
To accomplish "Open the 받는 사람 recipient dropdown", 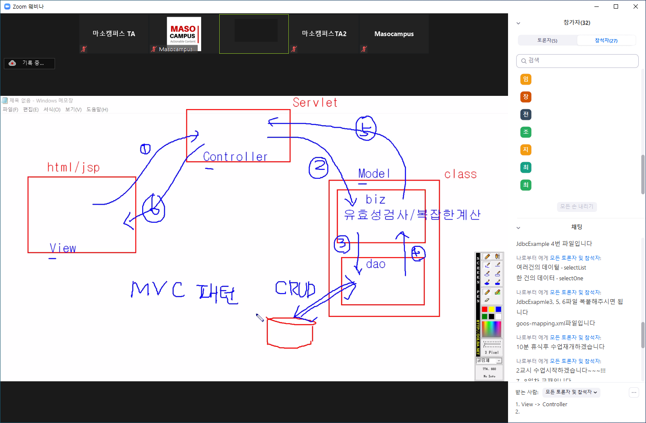I will click(x=571, y=392).
